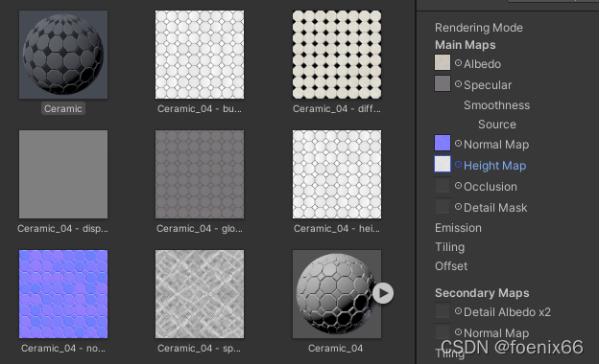Click the empty Occlusion texture slot
This screenshot has width=599, height=364.
(x=443, y=185)
